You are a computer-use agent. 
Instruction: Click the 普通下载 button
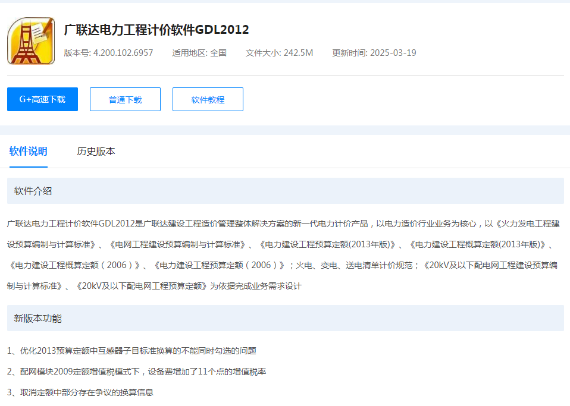pos(125,99)
